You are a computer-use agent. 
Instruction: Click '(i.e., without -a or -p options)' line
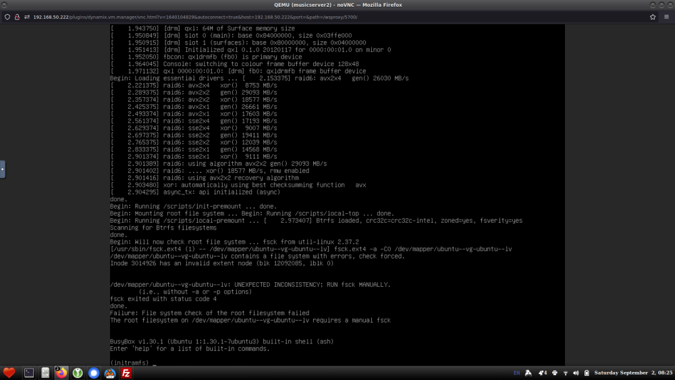195,292
